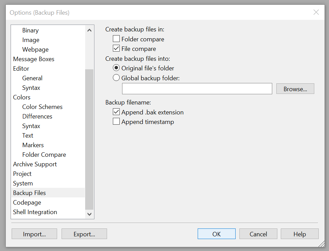Click the Cancel button

click(x=258, y=234)
